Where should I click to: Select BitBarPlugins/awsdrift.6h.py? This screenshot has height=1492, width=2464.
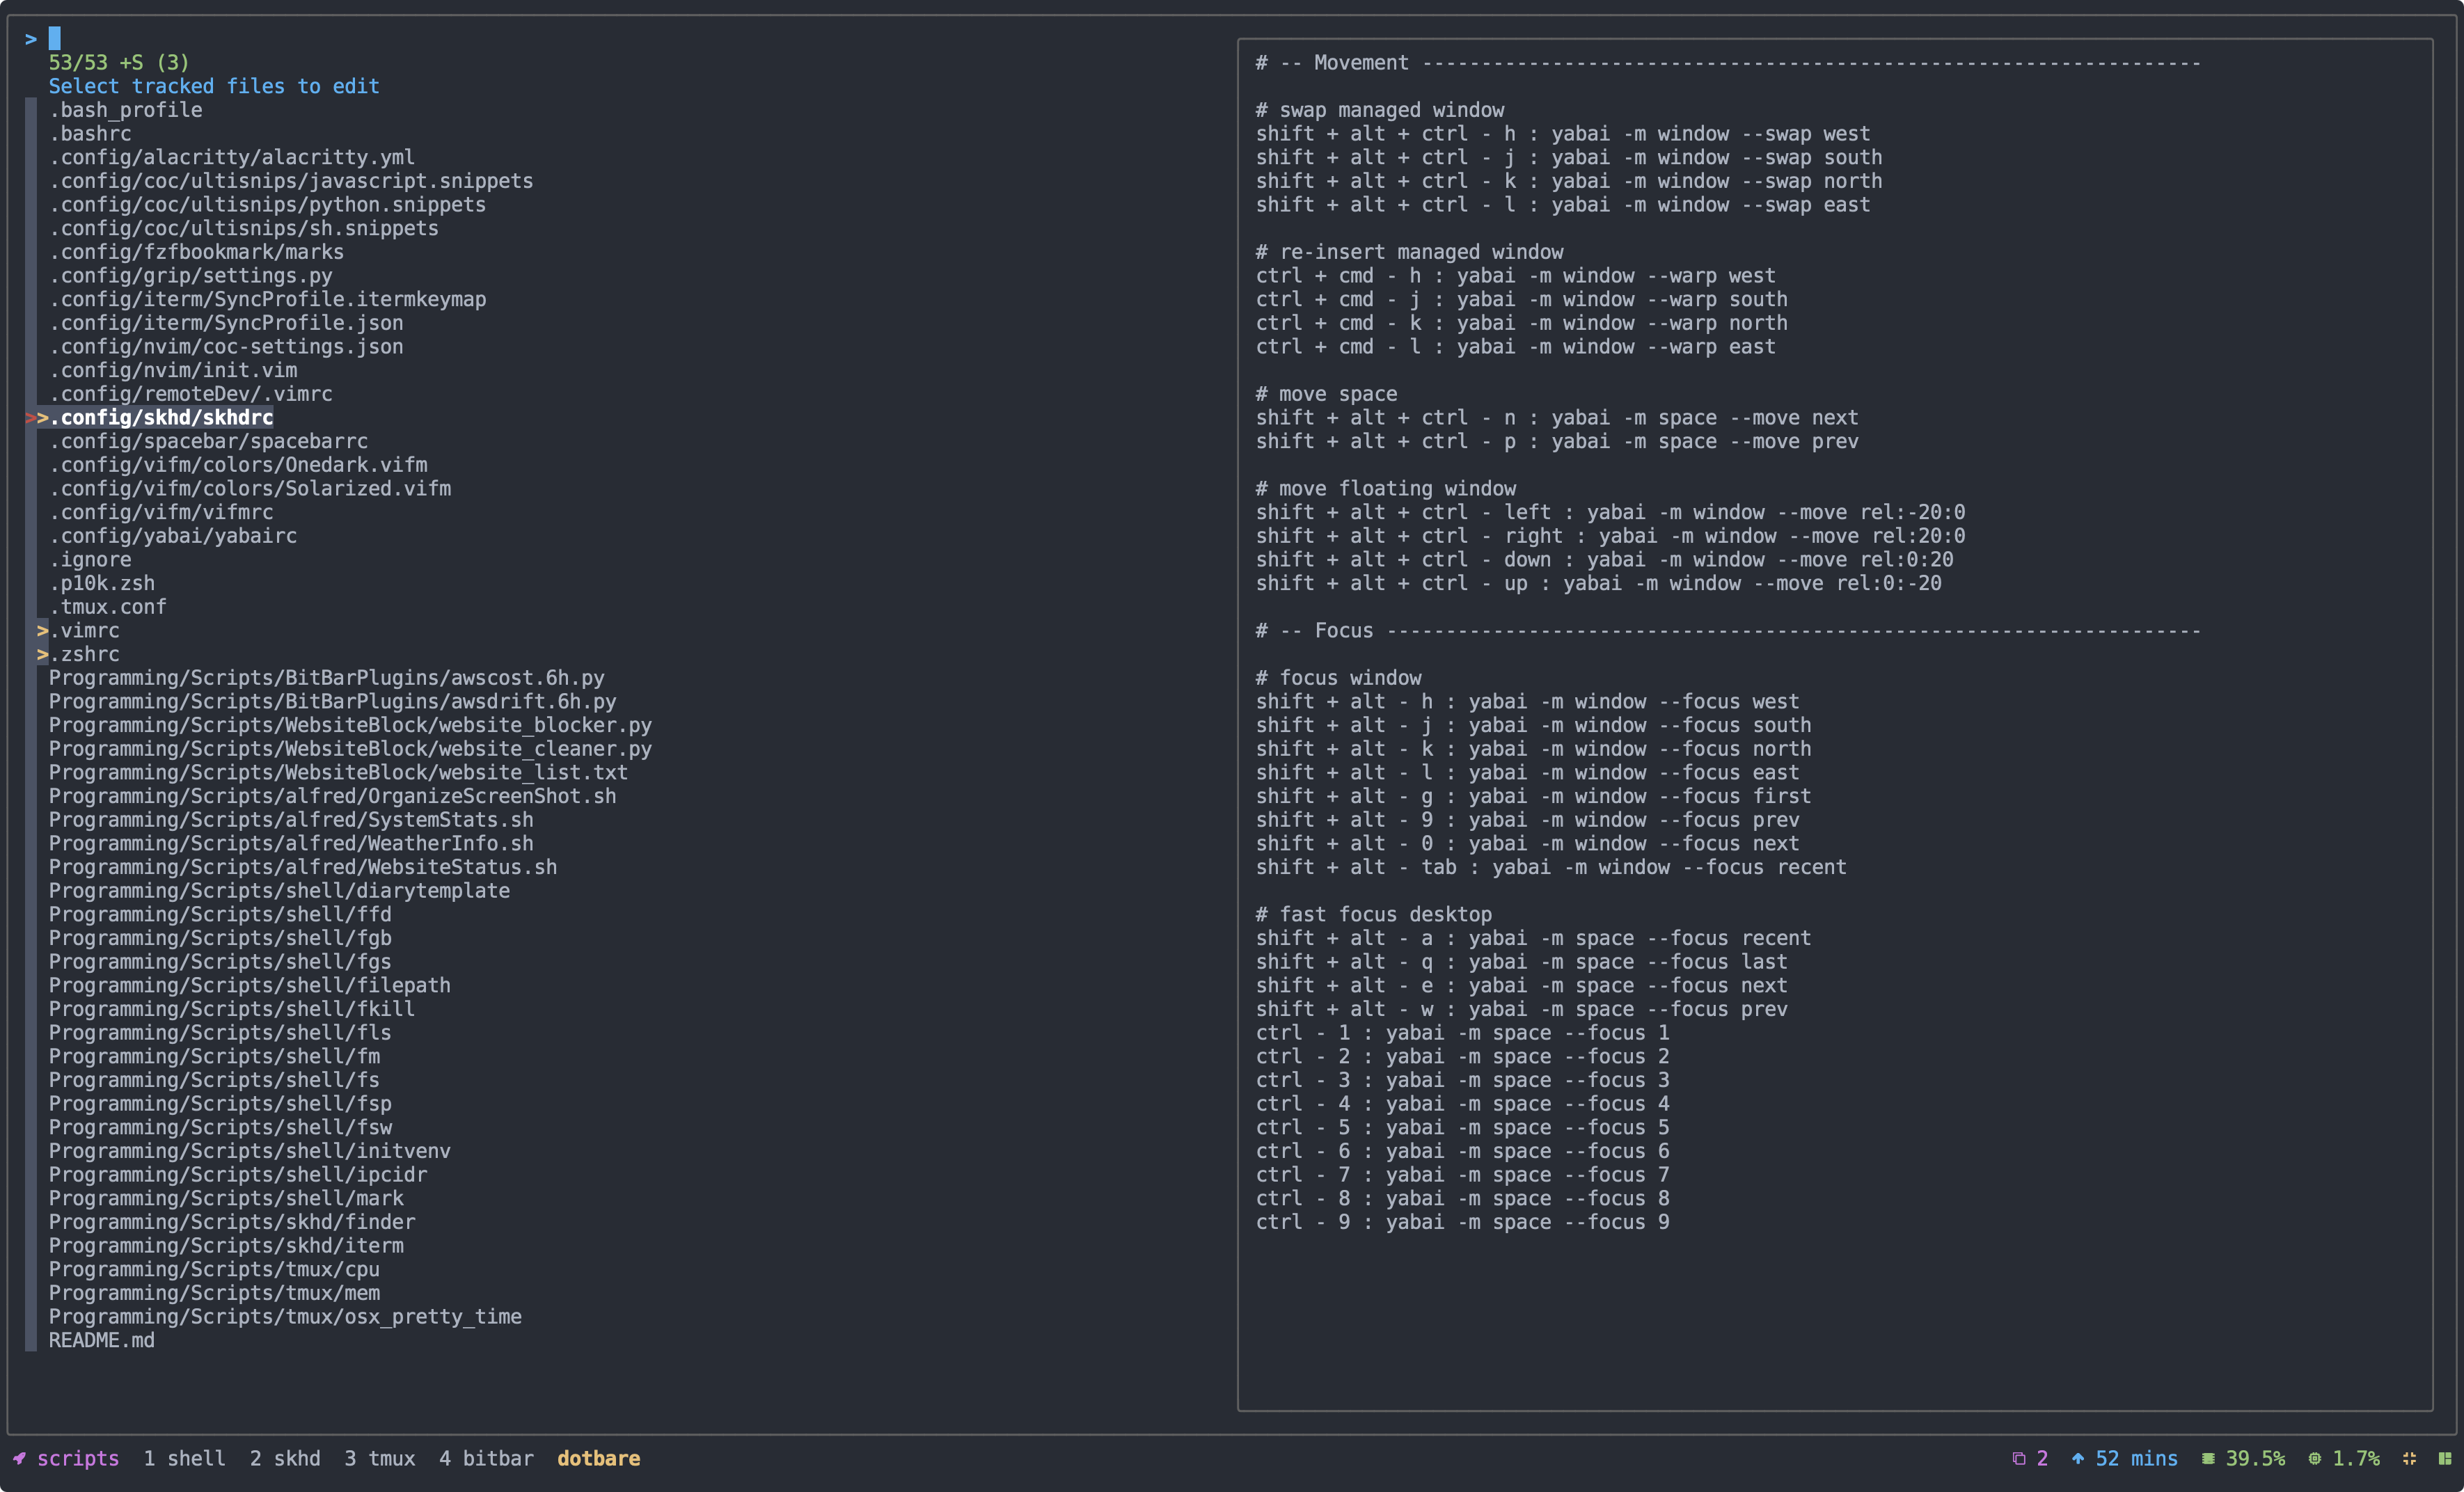(333, 701)
